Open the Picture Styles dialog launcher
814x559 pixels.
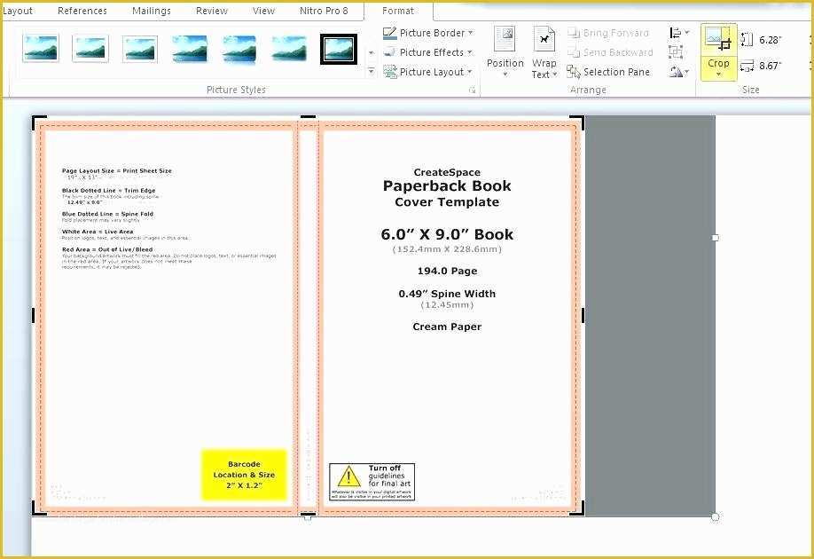[472, 90]
